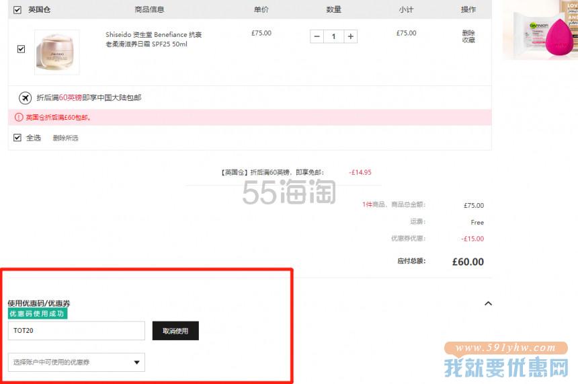This screenshot has height=384, width=578.
Task: Click the promo code field containing TOT20
Action: click(x=77, y=330)
